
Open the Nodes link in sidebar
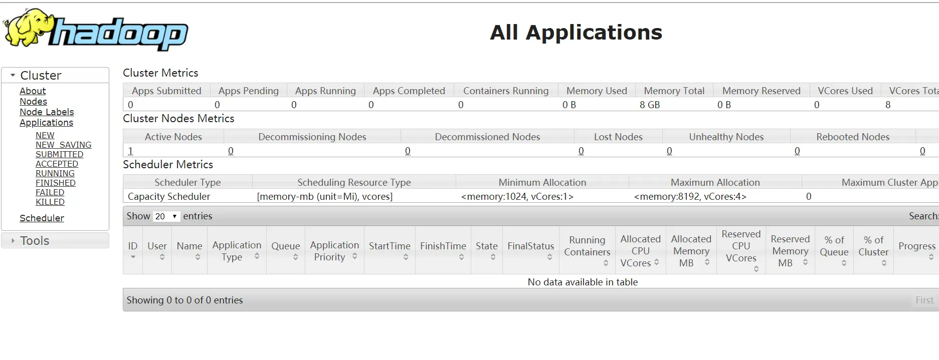point(33,102)
